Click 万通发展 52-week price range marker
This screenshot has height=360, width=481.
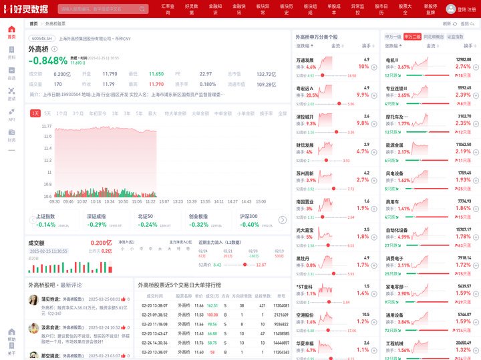pyautogui.click(x=323, y=75)
